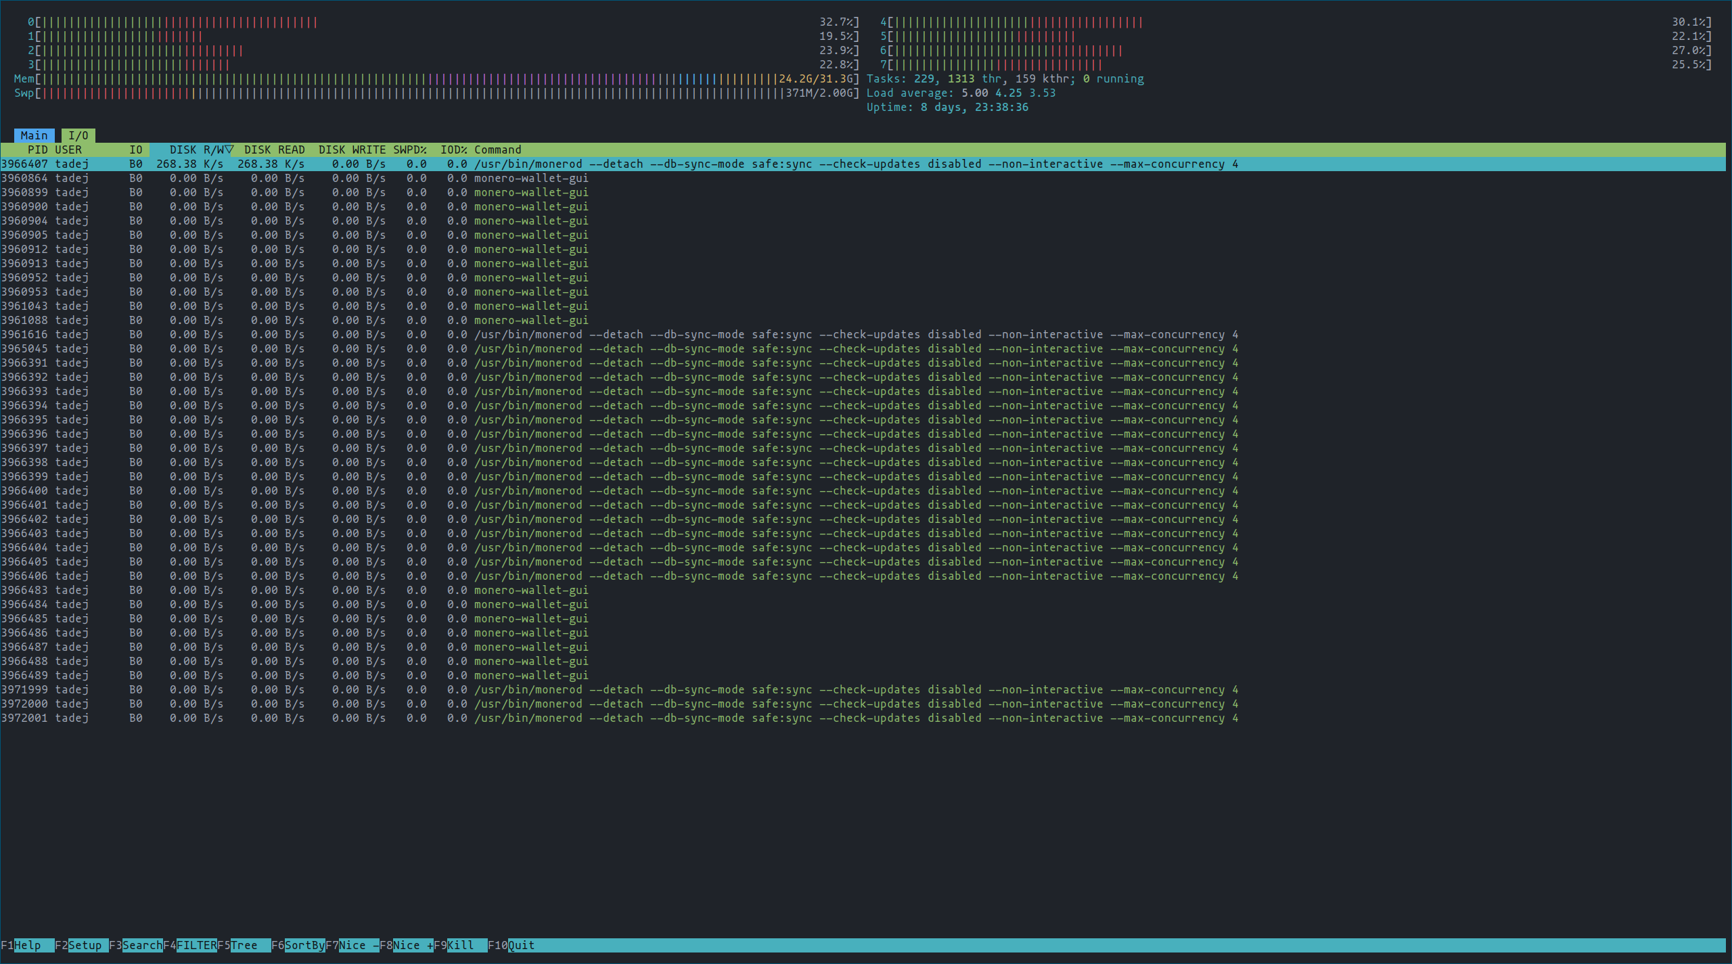The height and width of the screenshot is (964, 1732).
Task: Click F4 FILTER in the footer
Action: [189, 945]
